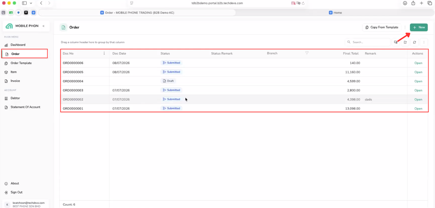Viewport: 435px width, 208px height.
Task: Click the 13,098.00 final total cell
Action: (x=352, y=109)
